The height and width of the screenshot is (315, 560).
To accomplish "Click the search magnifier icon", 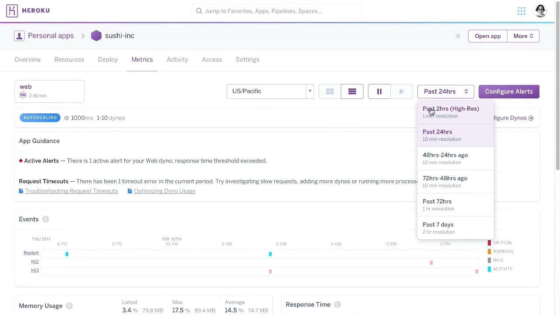I will click(199, 11).
